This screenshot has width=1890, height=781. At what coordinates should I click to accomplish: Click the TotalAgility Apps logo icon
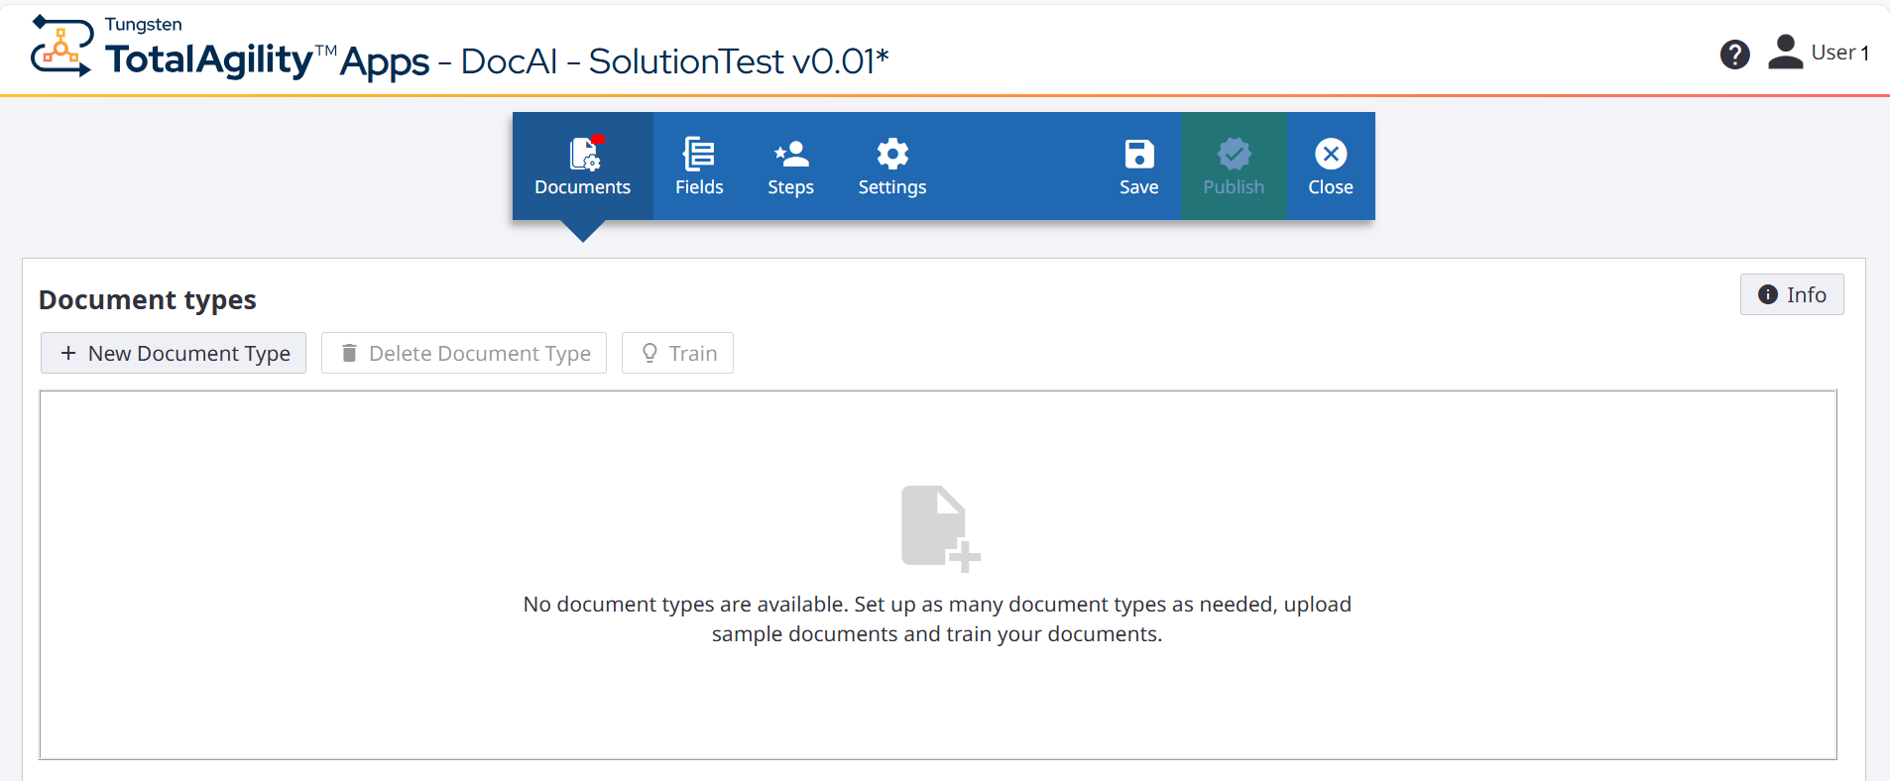coord(61,46)
